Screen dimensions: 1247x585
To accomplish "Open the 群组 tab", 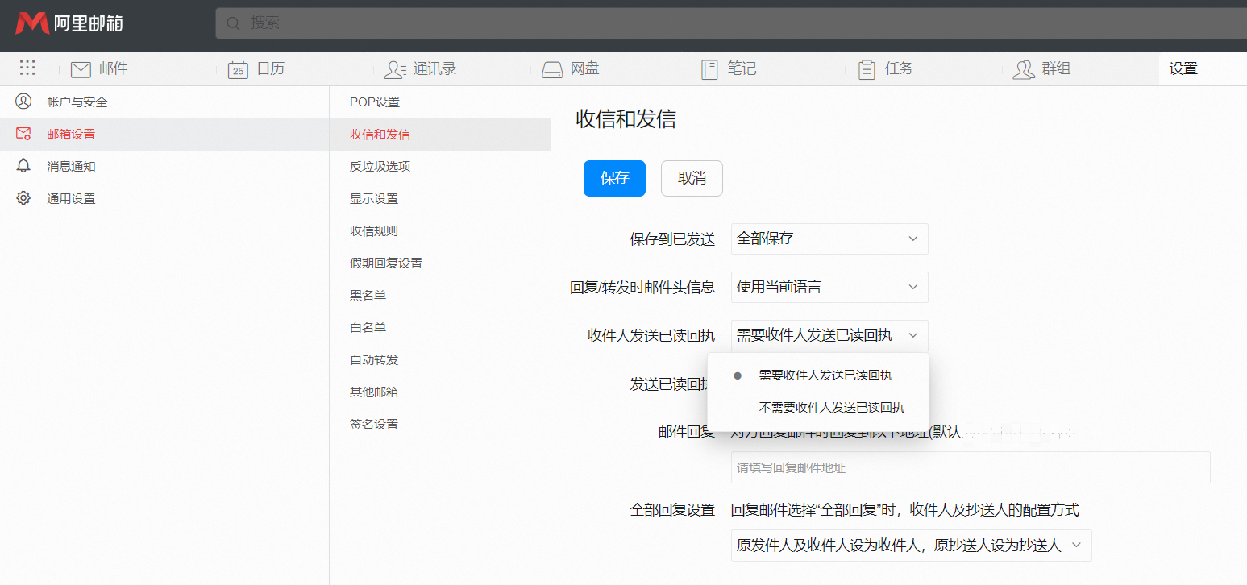I will 1056,68.
